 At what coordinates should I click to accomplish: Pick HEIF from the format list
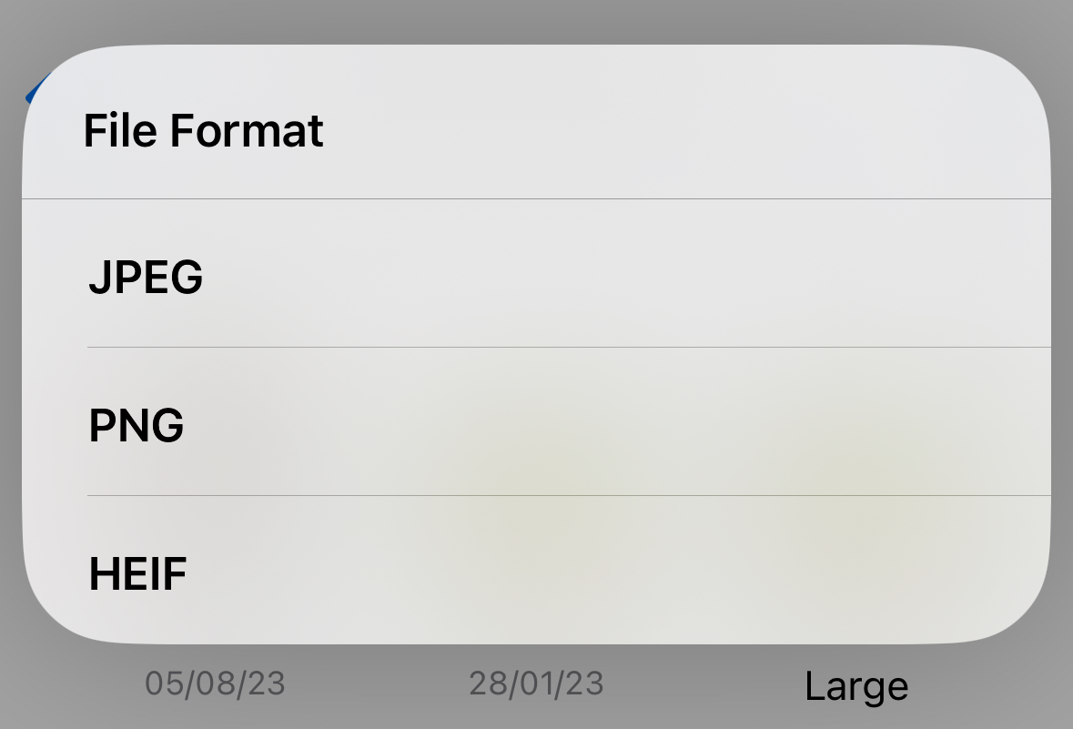(x=537, y=570)
